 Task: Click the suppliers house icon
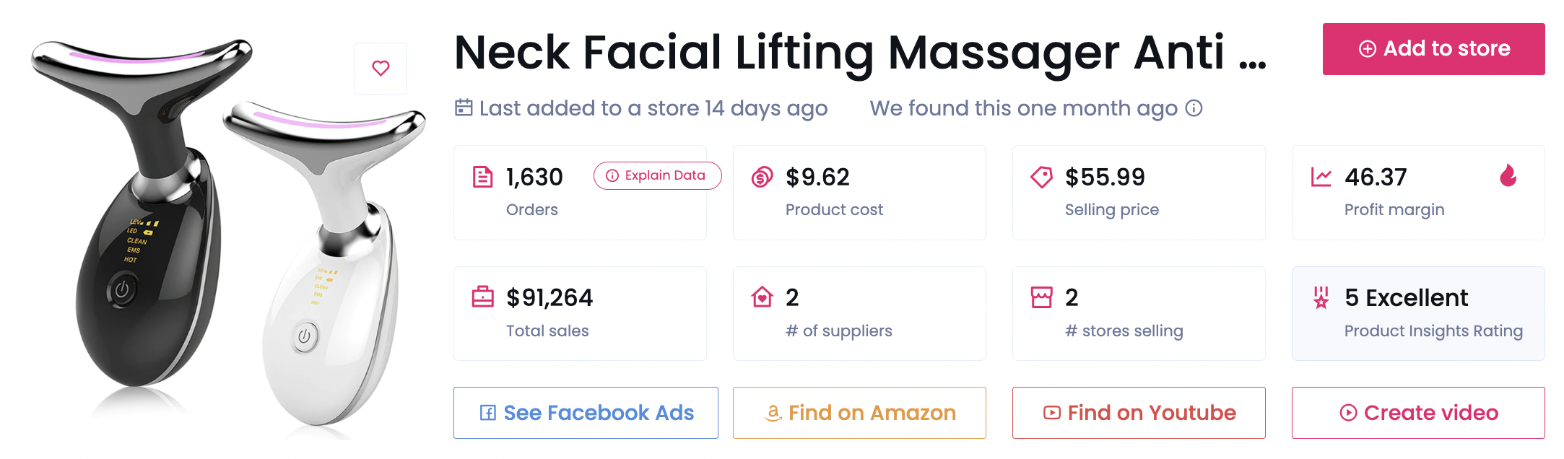(x=762, y=297)
